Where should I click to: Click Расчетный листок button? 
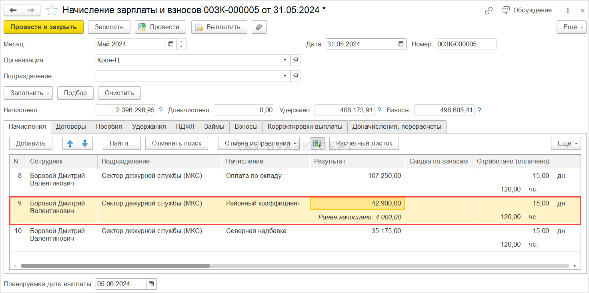pyautogui.click(x=364, y=144)
